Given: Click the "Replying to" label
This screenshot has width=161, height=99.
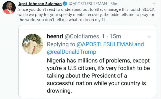Looking at the screenshot, I should (61, 44).
